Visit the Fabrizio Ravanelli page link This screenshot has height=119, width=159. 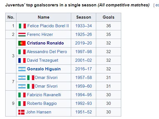coord(44,95)
